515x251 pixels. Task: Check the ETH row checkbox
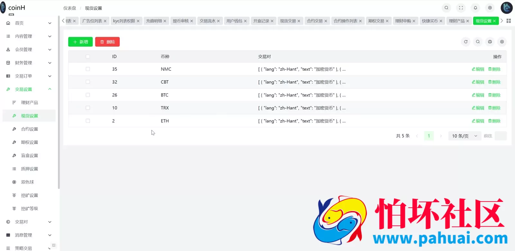tap(88, 121)
